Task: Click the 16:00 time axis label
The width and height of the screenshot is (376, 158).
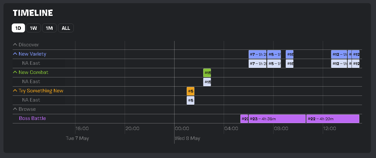Action: pyautogui.click(x=82, y=128)
